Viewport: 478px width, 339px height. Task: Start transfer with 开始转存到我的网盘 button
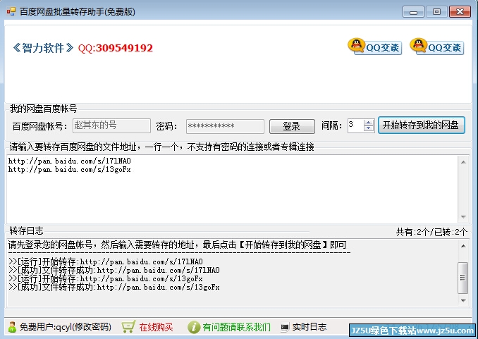click(x=421, y=125)
